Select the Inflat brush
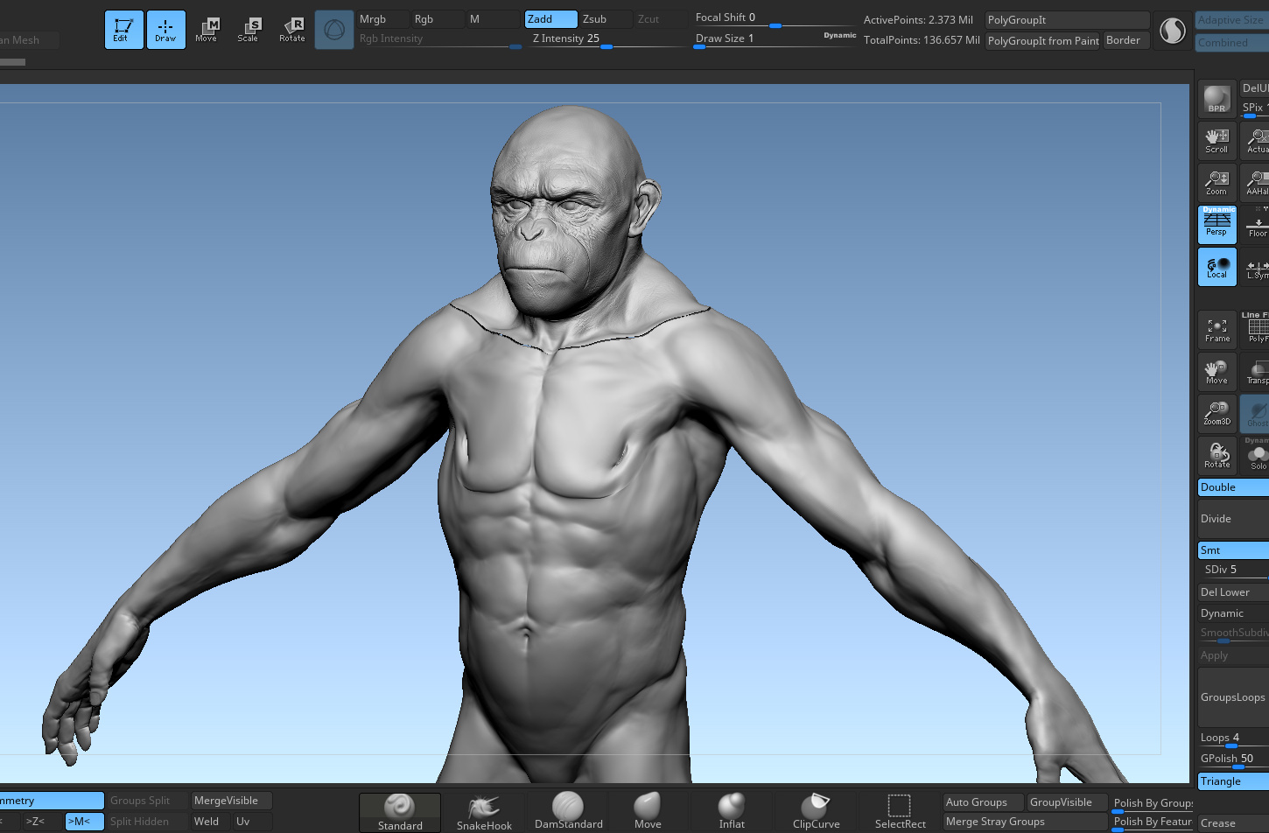This screenshot has height=833, width=1269. click(x=732, y=812)
